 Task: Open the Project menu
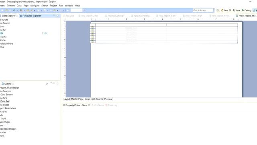(x=53, y=6)
